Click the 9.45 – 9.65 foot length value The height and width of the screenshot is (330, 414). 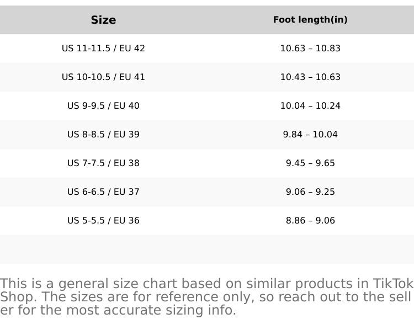[310, 163]
